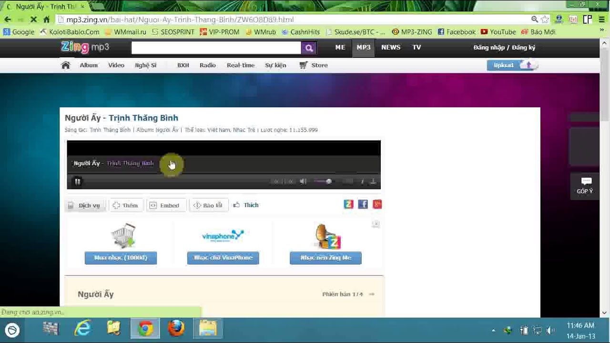
Task: Mute the player volume speaker icon
Action: 303,182
